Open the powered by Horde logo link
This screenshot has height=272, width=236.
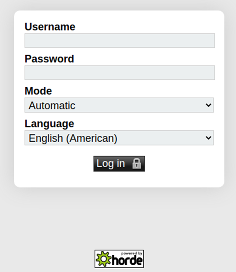click(x=119, y=259)
